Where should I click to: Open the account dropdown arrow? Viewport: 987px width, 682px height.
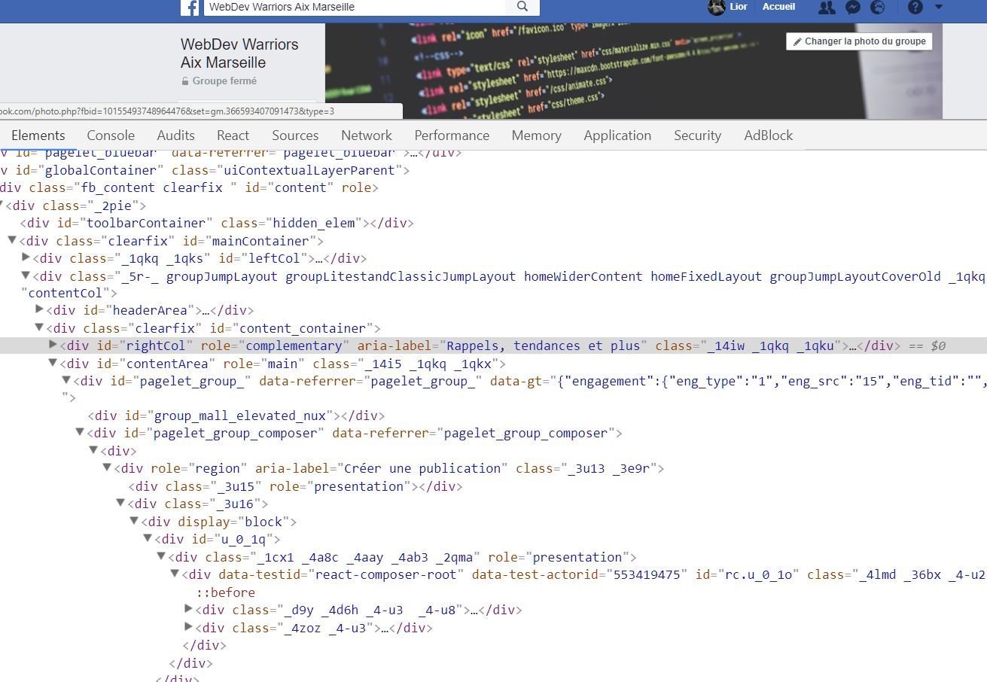[x=939, y=7]
